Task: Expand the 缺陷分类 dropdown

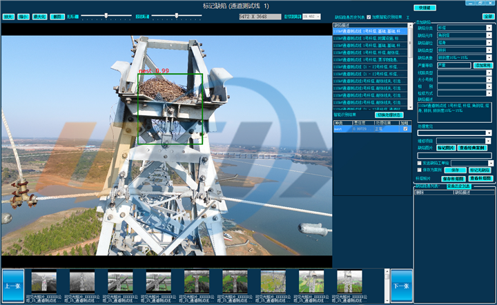Action: 489,28
